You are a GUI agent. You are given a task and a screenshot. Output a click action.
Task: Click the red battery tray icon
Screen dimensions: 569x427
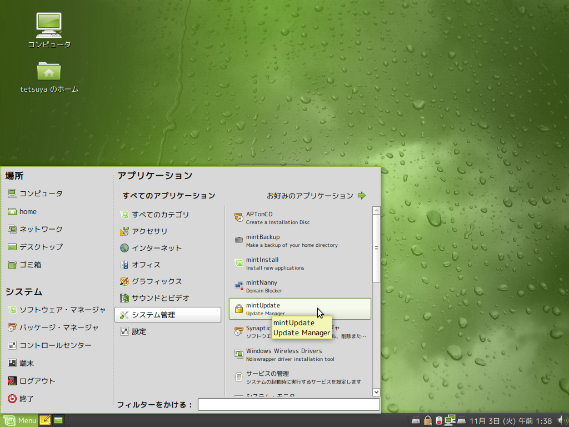point(439,420)
